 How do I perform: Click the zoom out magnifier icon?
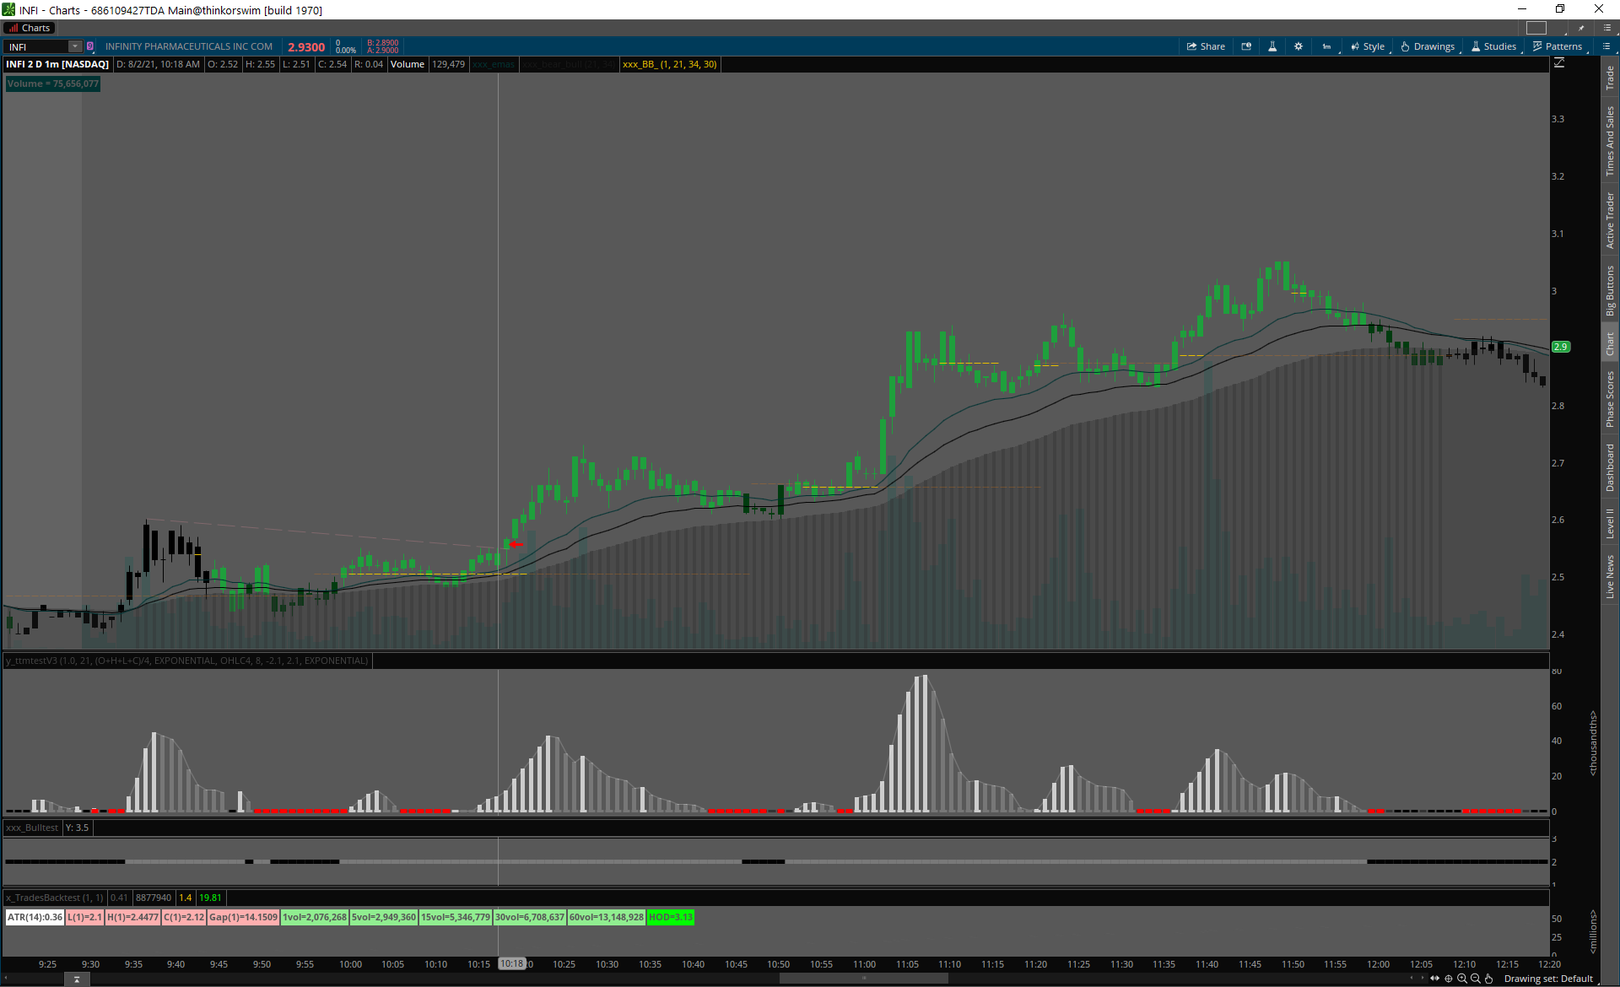[1476, 979]
